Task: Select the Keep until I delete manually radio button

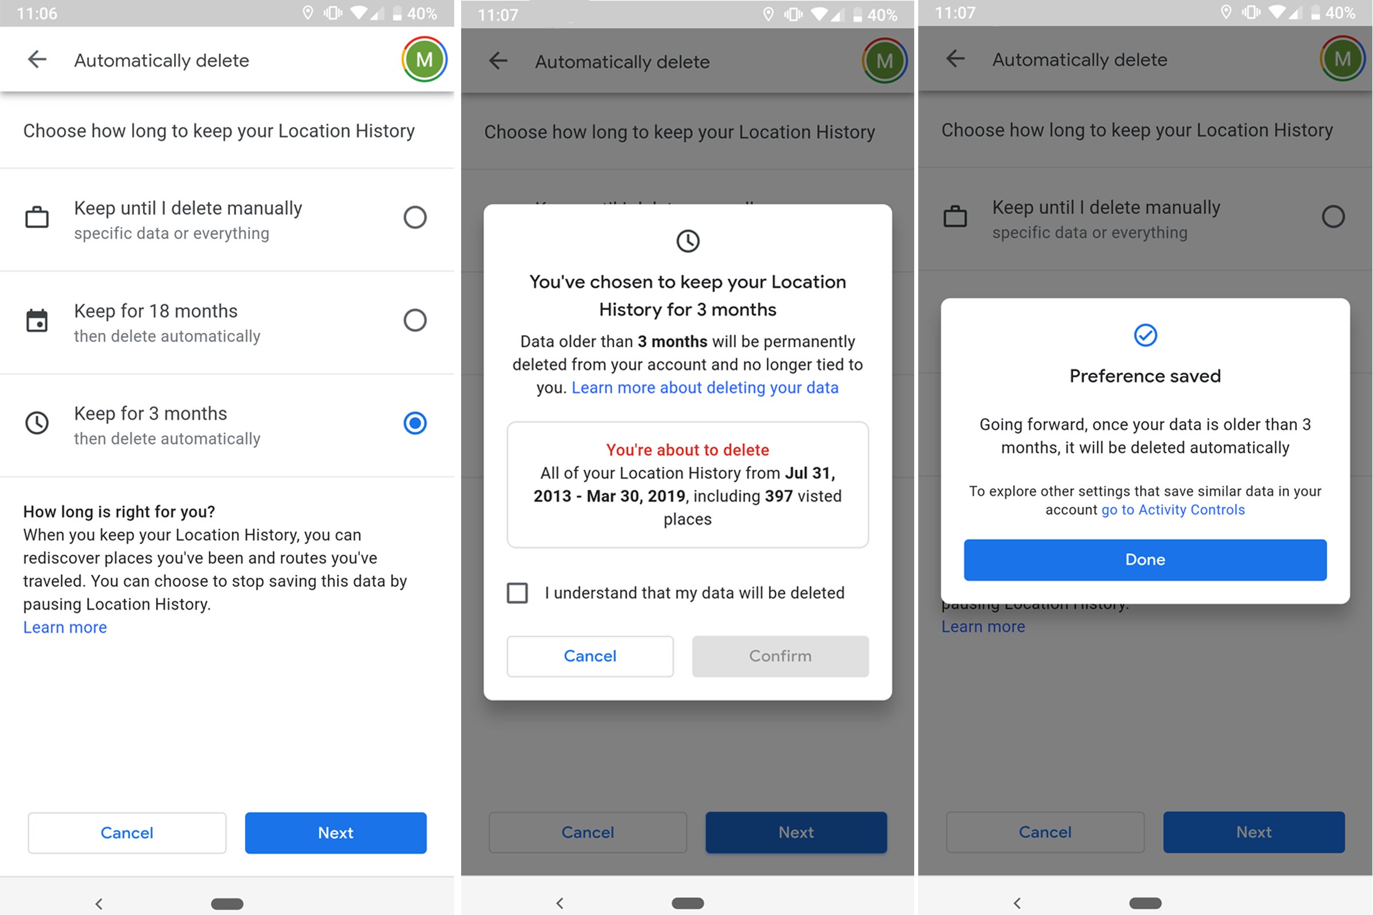Action: pyautogui.click(x=414, y=217)
